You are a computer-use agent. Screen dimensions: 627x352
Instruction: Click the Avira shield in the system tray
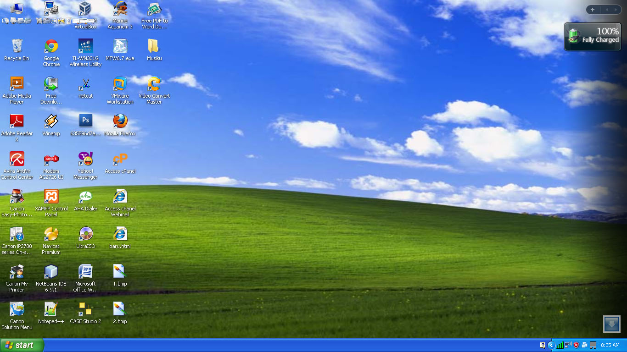[576, 345]
